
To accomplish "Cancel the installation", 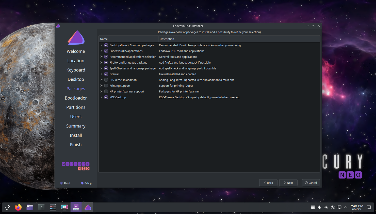I will [x=311, y=183].
